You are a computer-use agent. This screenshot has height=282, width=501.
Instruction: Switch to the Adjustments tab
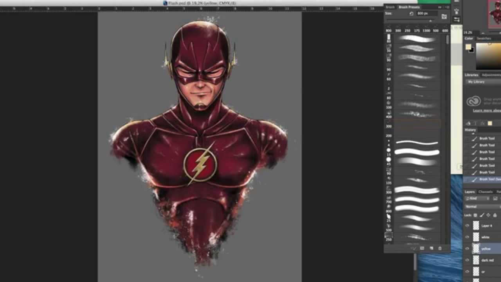tap(491, 75)
